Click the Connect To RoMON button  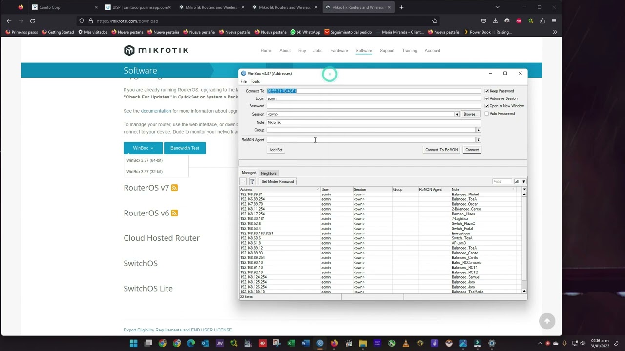pos(441,150)
